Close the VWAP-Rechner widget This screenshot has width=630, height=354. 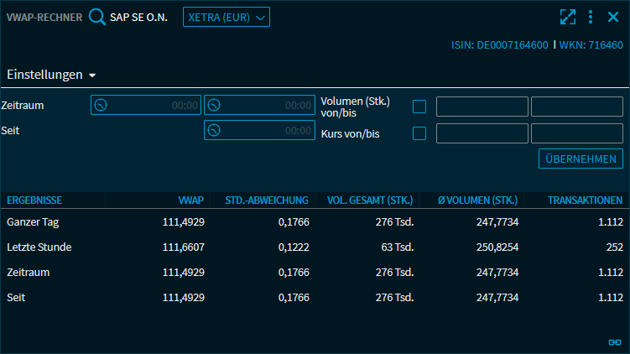click(x=613, y=17)
